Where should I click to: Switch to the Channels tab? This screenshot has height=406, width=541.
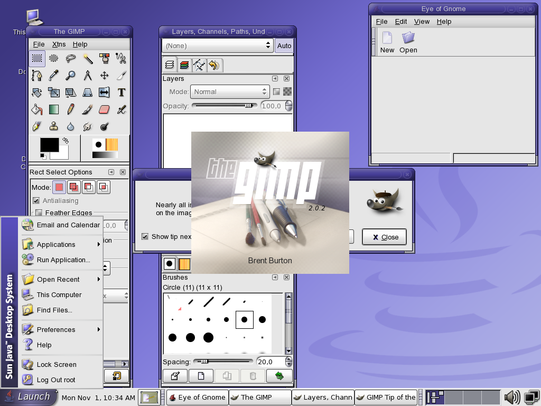tap(184, 65)
